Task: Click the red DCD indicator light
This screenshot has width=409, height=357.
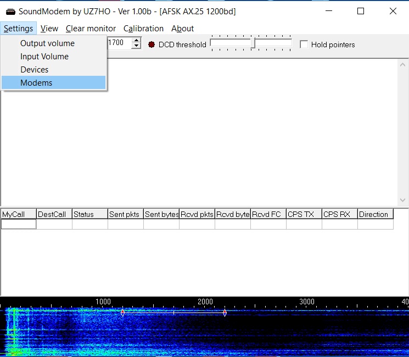Action: 152,44
